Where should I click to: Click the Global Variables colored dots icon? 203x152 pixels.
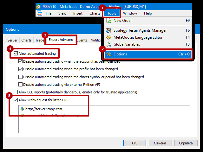[x=109, y=44]
